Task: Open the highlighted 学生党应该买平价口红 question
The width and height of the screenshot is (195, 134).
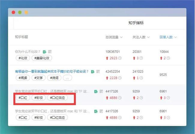Action: pyautogui.click(x=52, y=91)
